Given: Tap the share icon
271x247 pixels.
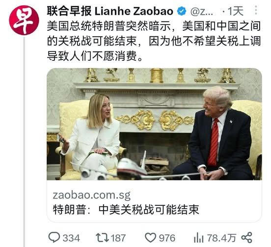Looking at the screenshot, I should tap(247, 238).
